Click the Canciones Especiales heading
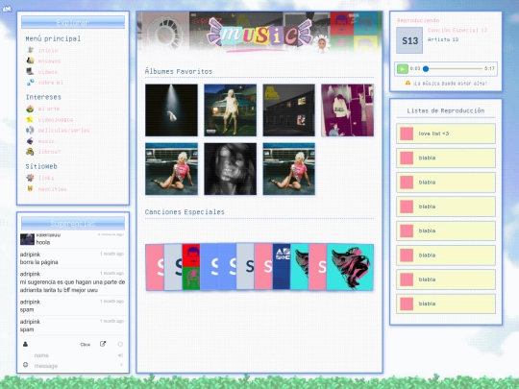Screen dimensions: 519x389 click(185, 211)
